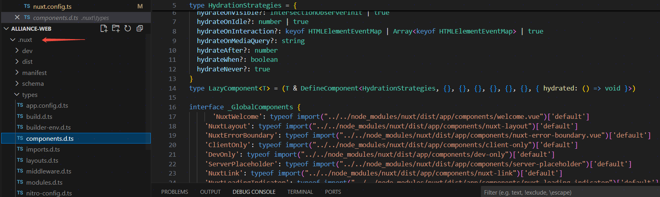Image resolution: width=660 pixels, height=197 pixels.
Task: Click the debug console filter input
Action: pos(568,192)
